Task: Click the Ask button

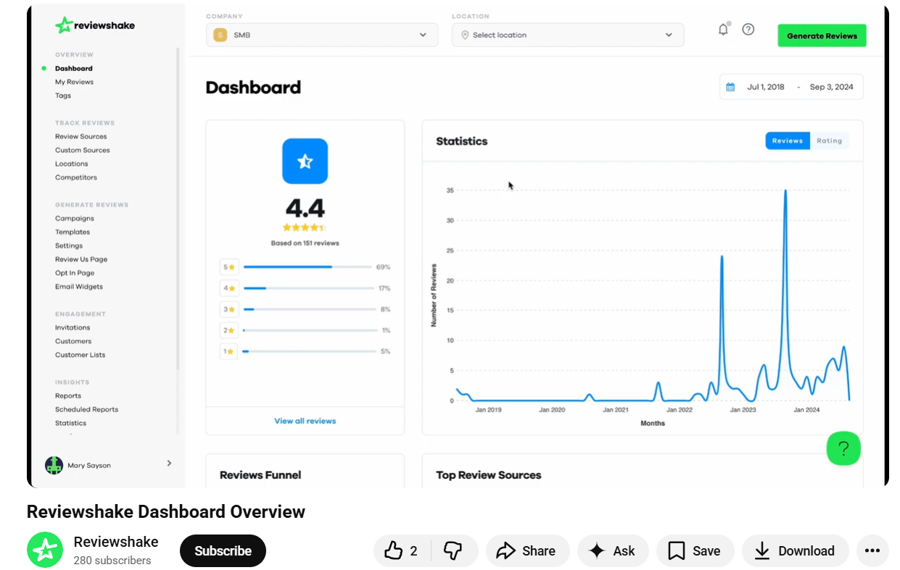Action: coord(613,551)
